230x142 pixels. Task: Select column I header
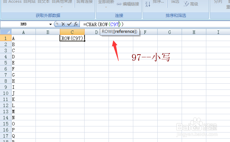click(218, 32)
